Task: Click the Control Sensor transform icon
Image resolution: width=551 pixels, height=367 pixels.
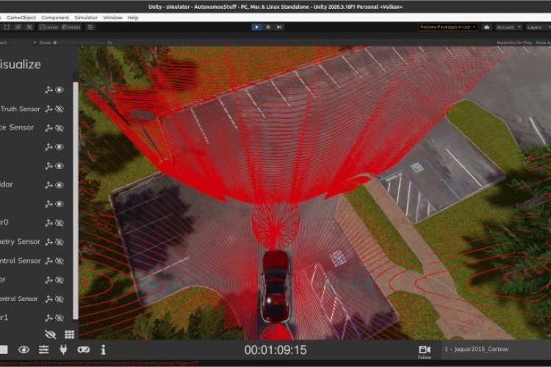Action: [x=49, y=261]
